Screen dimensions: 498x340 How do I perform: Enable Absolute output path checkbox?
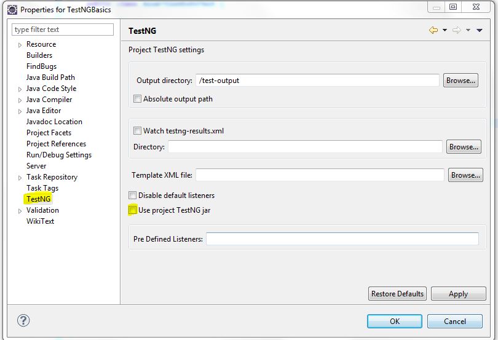coord(137,99)
